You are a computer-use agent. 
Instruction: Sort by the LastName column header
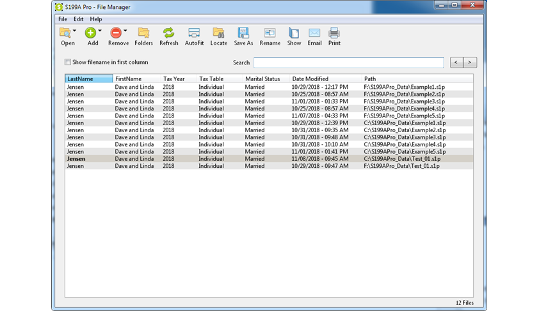89,79
